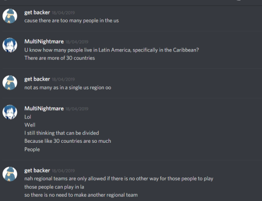Click get backer username above 'not as many as'

point(37,79)
